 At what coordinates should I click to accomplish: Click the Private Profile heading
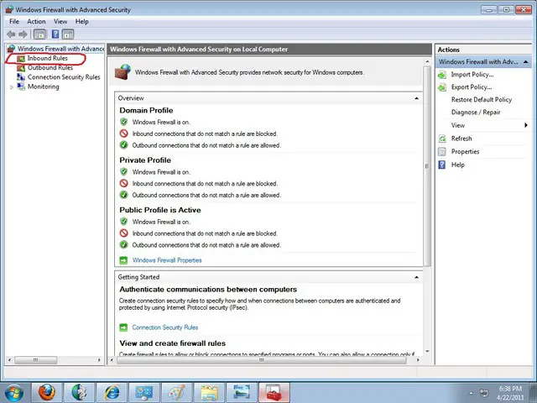click(145, 160)
